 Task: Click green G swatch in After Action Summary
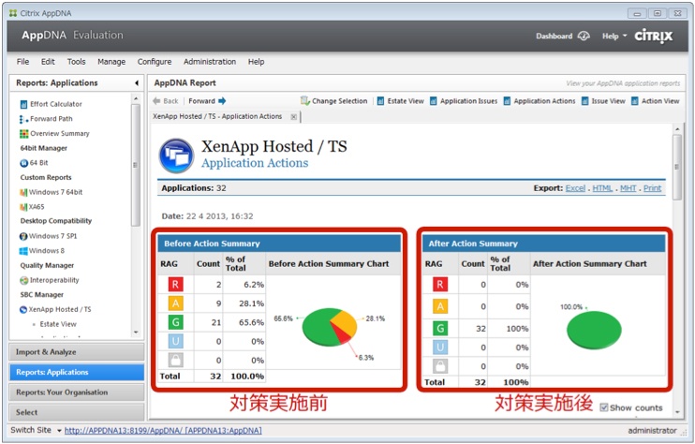(x=440, y=329)
